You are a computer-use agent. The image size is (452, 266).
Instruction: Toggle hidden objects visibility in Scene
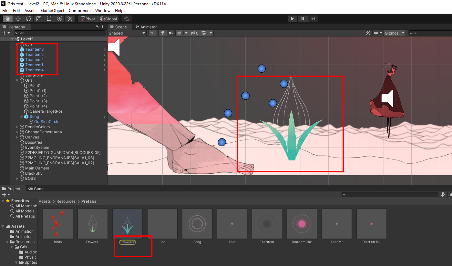(x=194, y=33)
